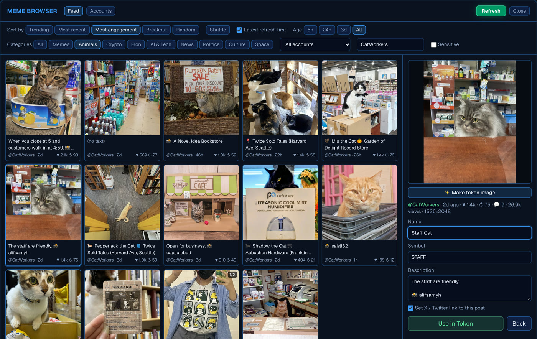Filter by the News category
This screenshot has height=339, width=537.
(x=187, y=44)
